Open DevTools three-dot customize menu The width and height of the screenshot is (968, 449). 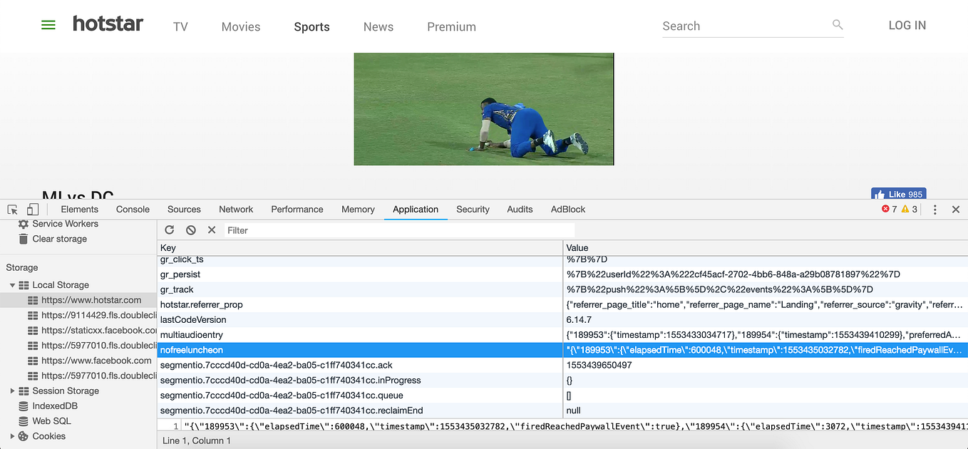pyautogui.click(x=935, y=210)
